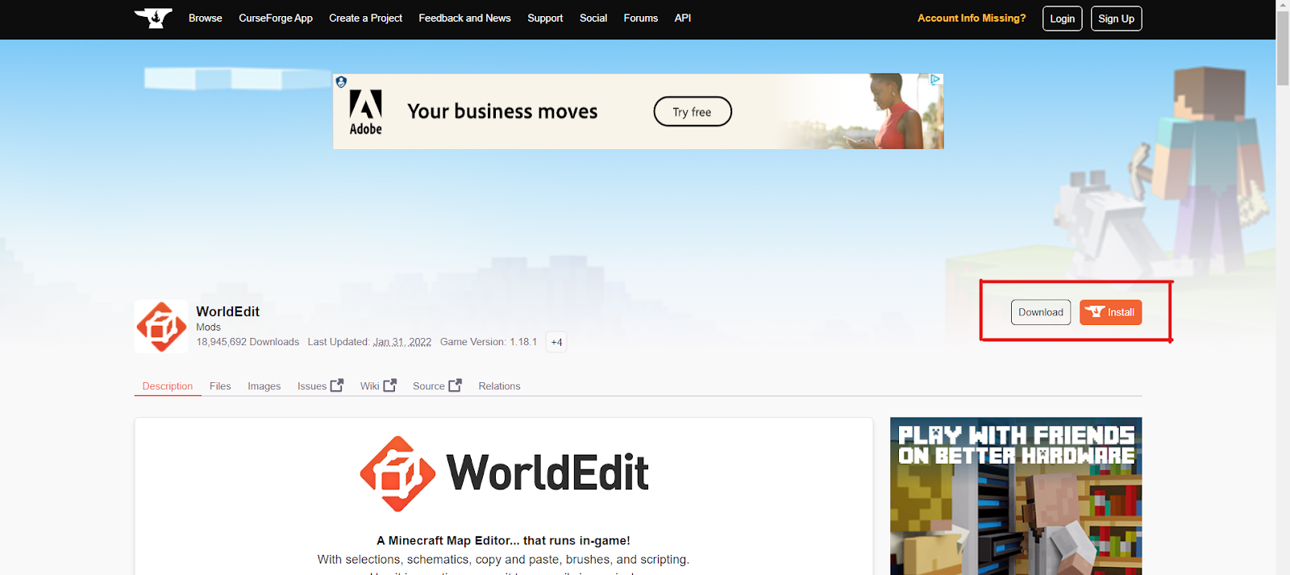The width and height of the screenshot is (1290, 575).
Task: Click the AdChoices icon on Adobe ad
Action: tap(936, 80)
